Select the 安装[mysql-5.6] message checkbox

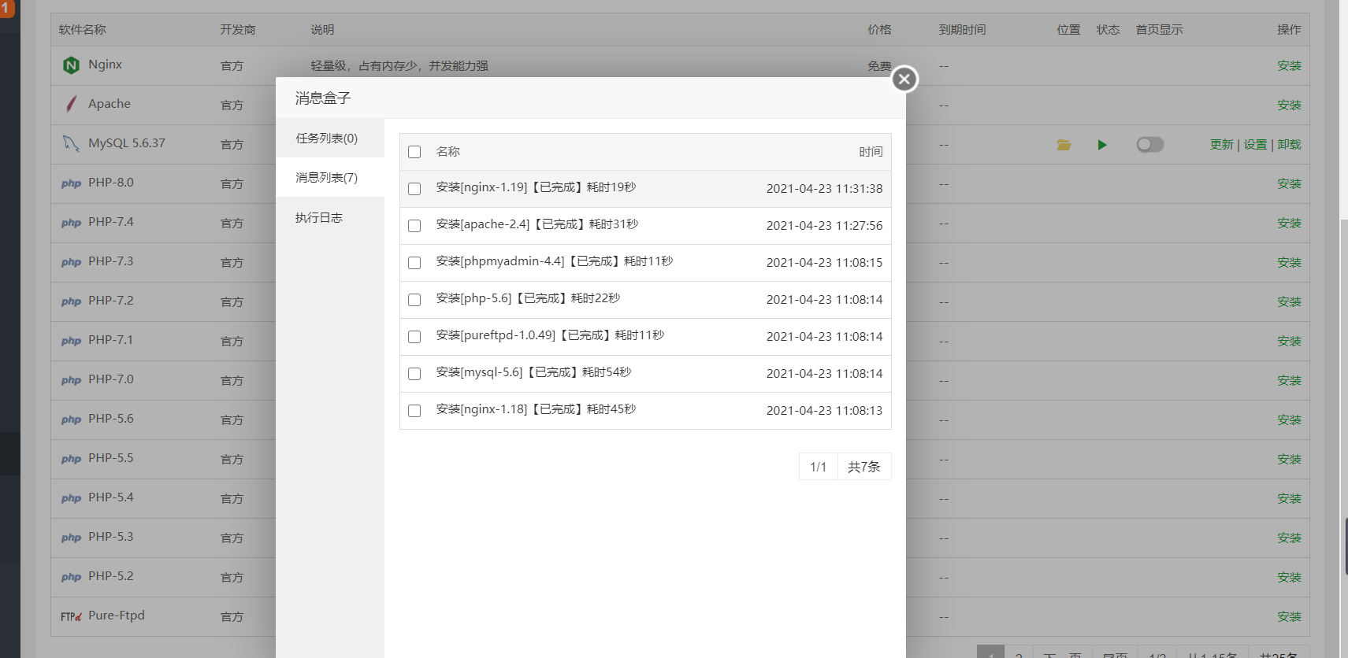click(x=414, y=374)
